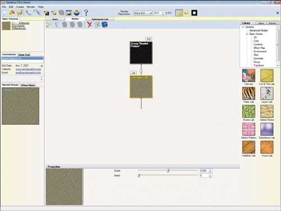Viewport: 281px width, 211px height.
Task: Select the Generate category in library tree
Action: click(259, 58)
